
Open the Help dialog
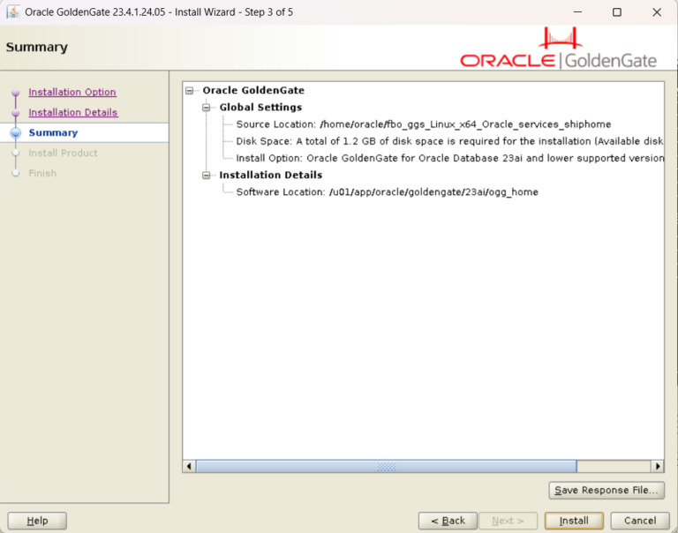tap(37, 521)
